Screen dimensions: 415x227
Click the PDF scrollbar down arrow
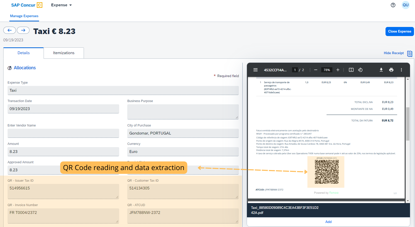[408, 201]
